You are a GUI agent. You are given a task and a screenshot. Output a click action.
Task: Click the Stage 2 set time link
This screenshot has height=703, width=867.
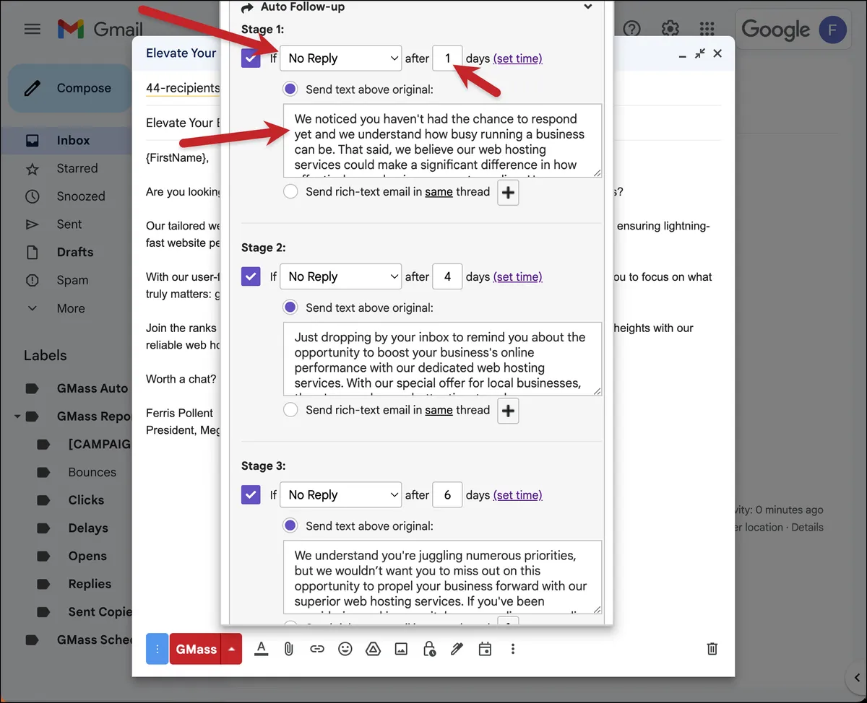pos(517,276)
